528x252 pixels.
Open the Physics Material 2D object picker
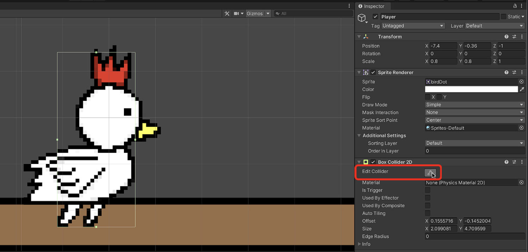[x=522, y=182]
